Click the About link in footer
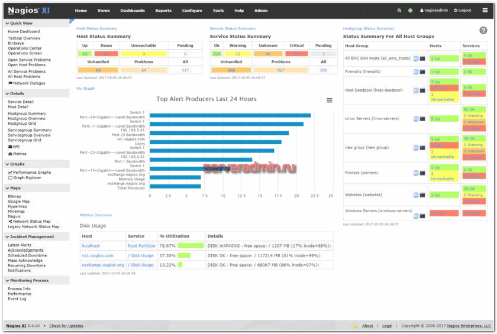Image resolution: width=497 pixels, height=334 pixels. click(x=367, y=326)
